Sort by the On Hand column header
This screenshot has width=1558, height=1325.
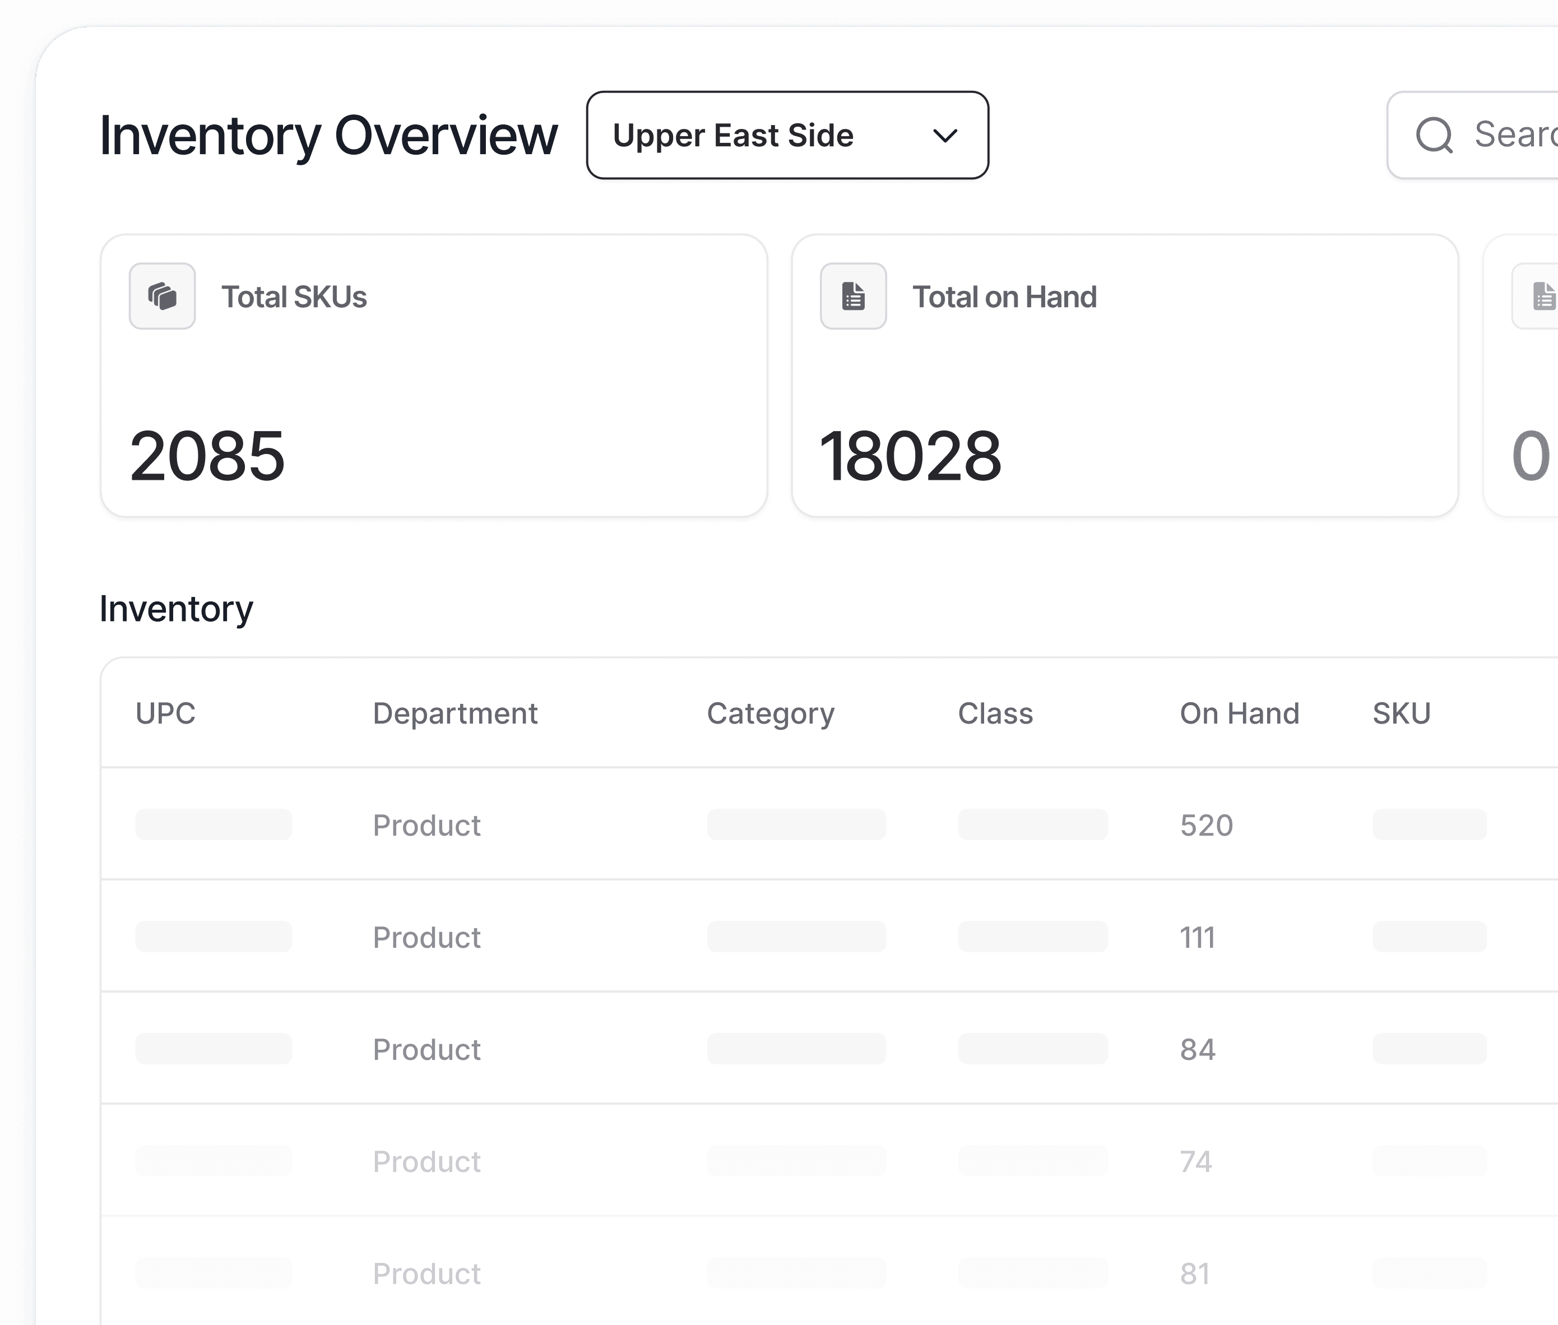tap(1239, 713)
